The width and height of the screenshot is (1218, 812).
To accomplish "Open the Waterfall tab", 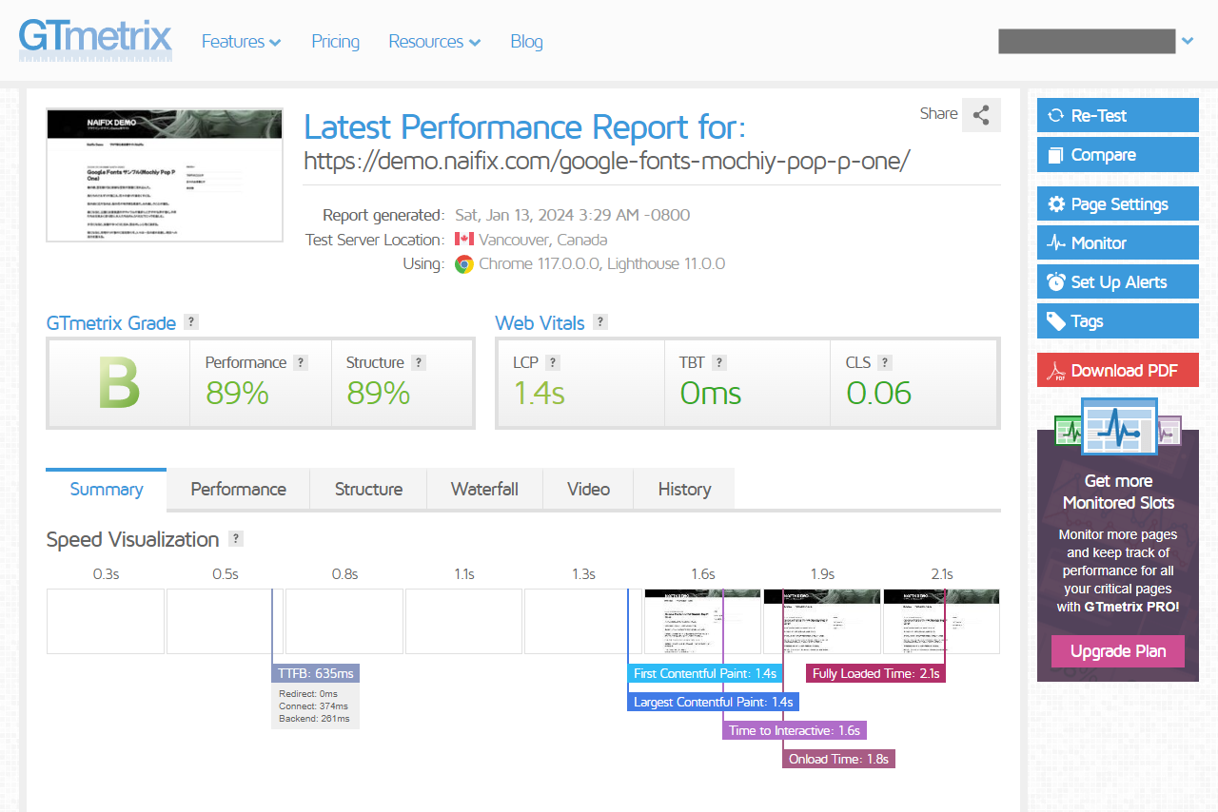I will tap(484, 490).
